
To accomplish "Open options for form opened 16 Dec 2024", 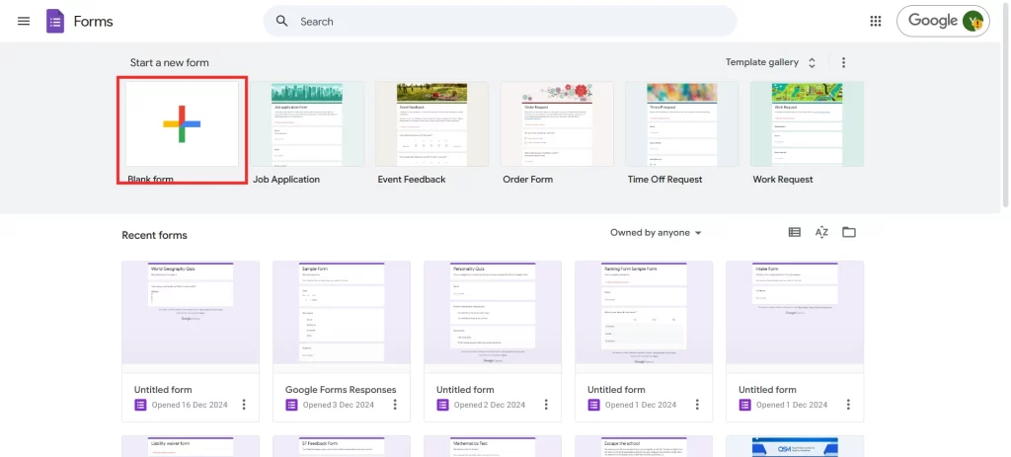I will click(244, 405).
